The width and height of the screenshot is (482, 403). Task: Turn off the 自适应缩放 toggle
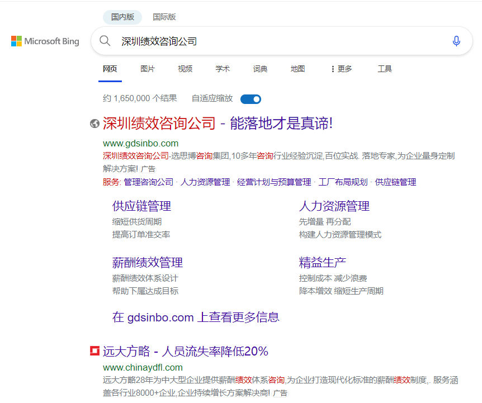click(x=251, y=99)
